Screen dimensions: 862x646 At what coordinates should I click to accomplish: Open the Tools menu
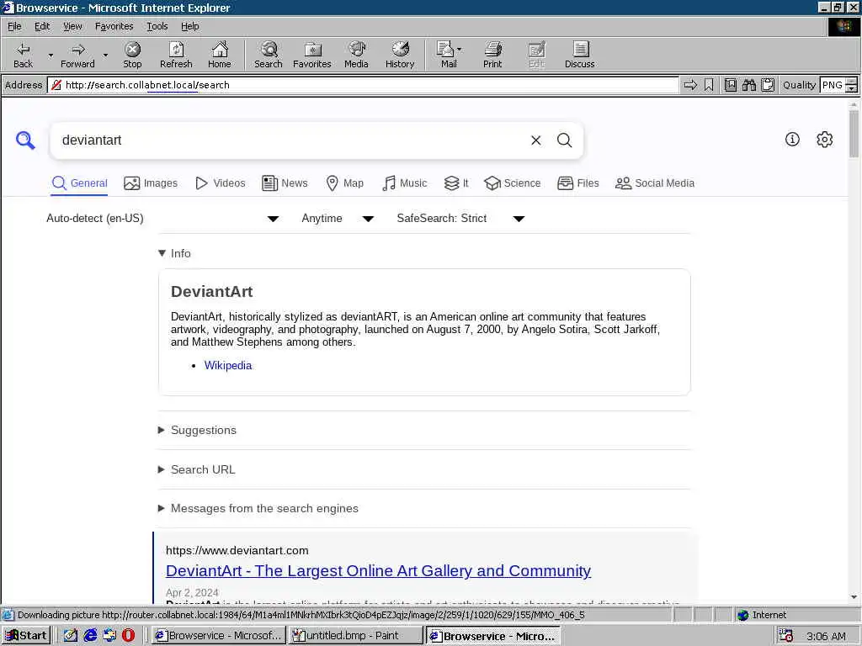tap(157, 26)
